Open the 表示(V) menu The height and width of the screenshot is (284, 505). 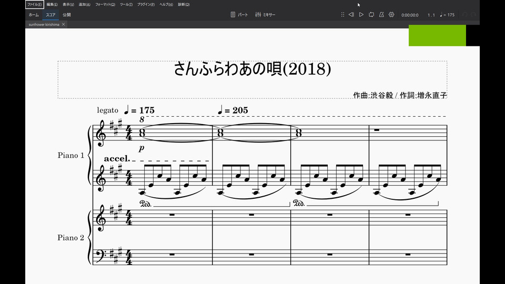tap(68, 5)
